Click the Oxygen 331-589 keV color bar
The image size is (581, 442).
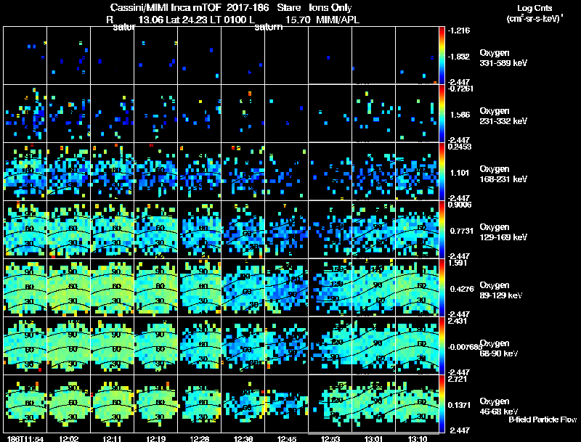click(442, 55)
